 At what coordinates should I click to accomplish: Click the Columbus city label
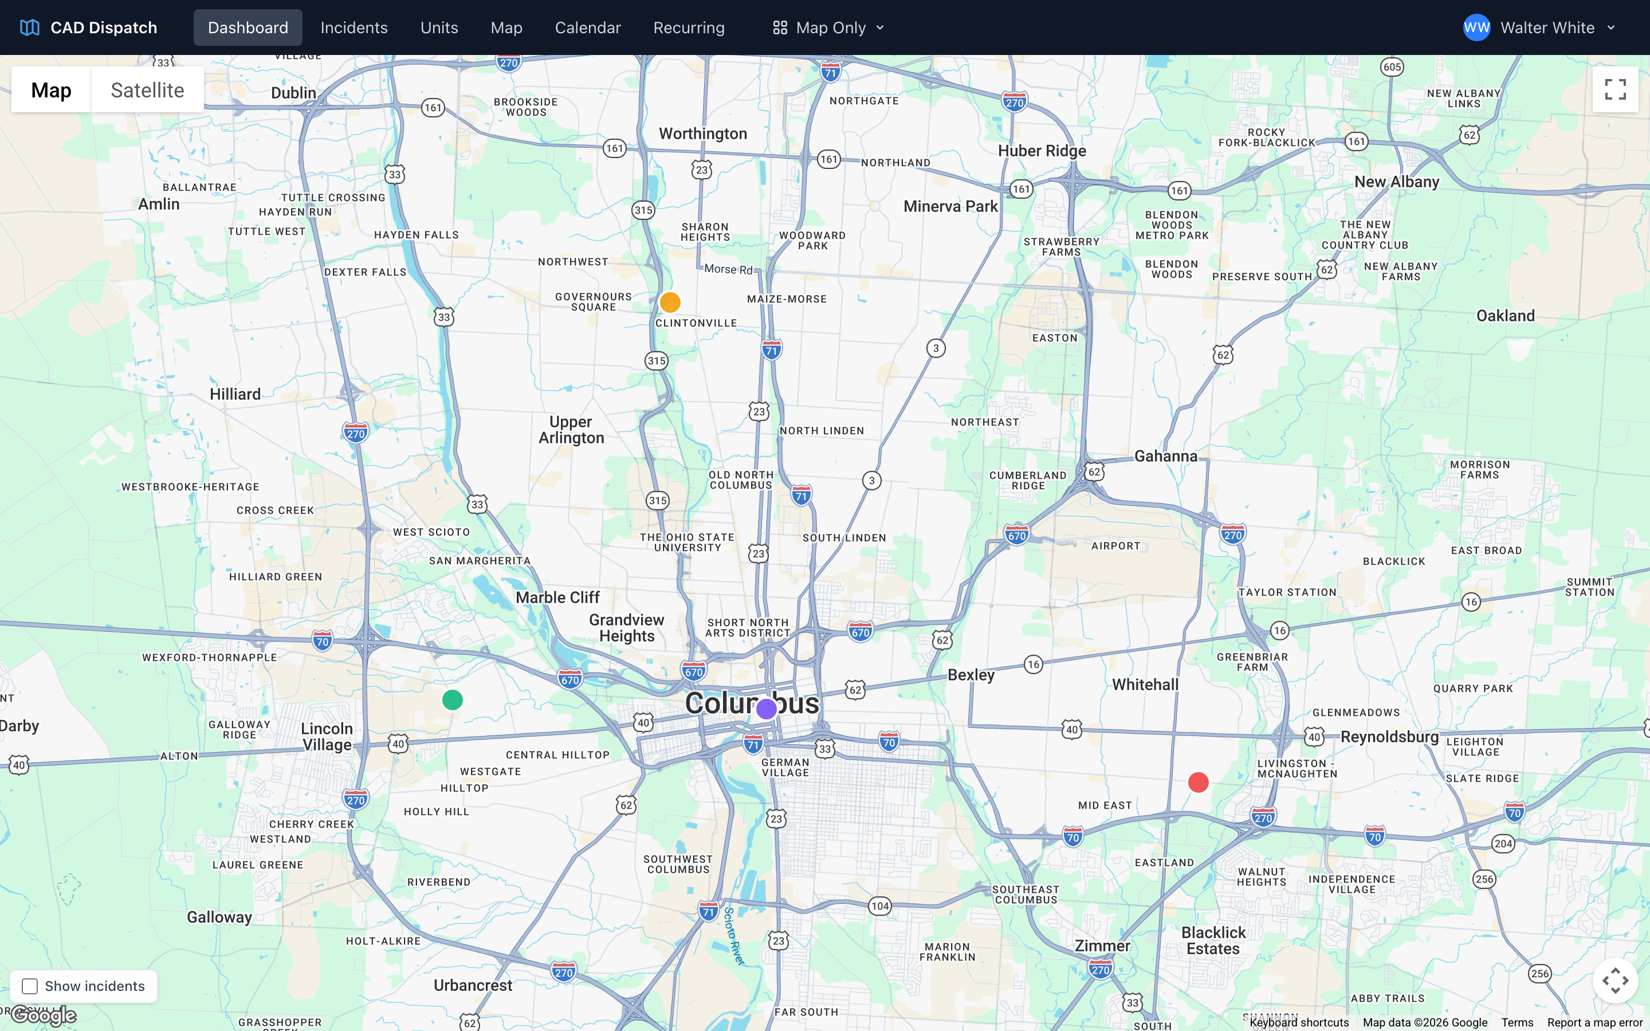coord(751,703)
